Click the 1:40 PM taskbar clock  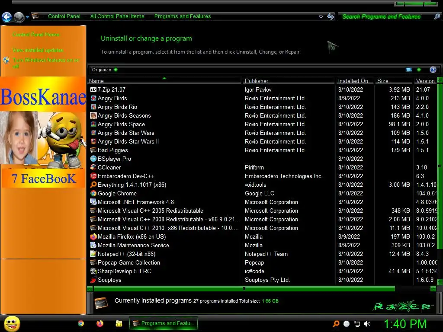(x=405, y=324)
